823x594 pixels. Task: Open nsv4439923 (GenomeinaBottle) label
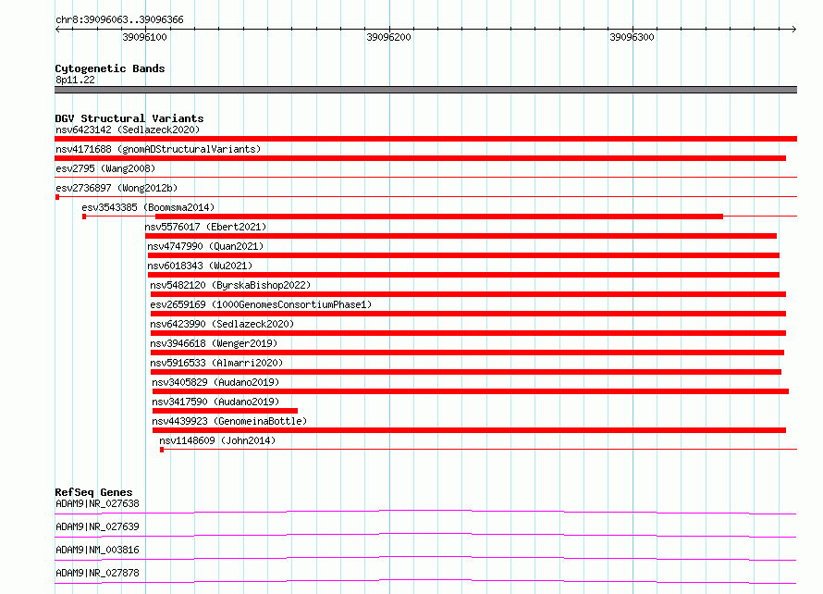[x=229, y=421]
